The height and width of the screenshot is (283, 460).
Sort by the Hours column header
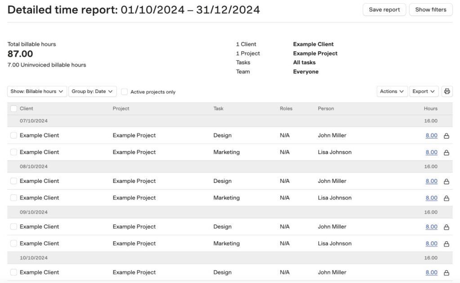(x=430, y=108)
